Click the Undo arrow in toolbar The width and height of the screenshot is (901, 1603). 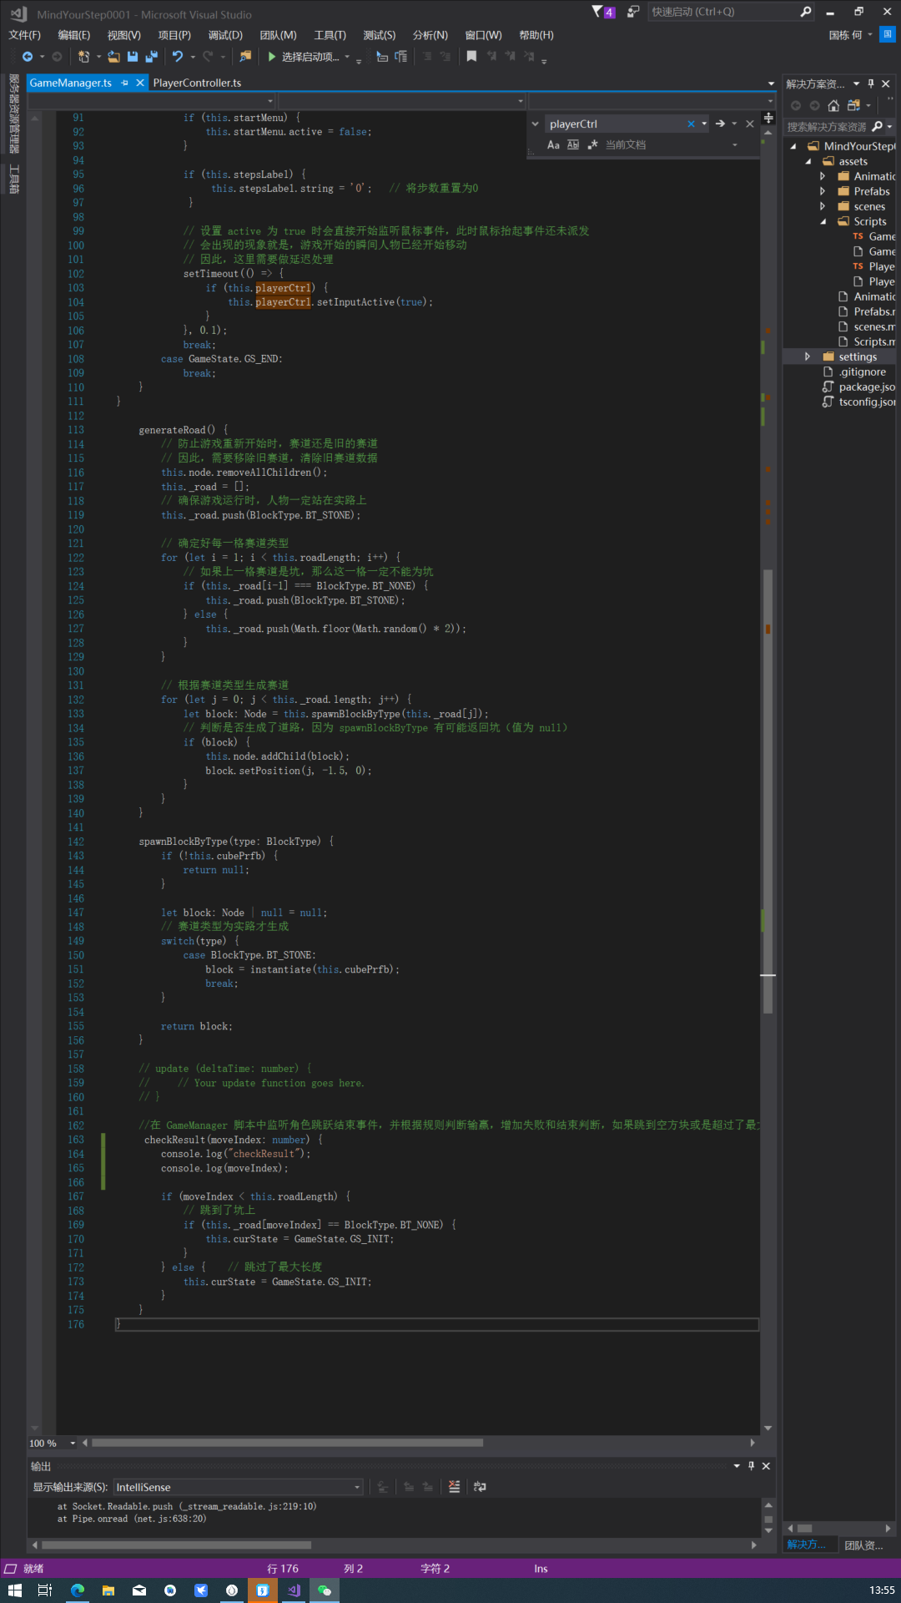point(178,57)
